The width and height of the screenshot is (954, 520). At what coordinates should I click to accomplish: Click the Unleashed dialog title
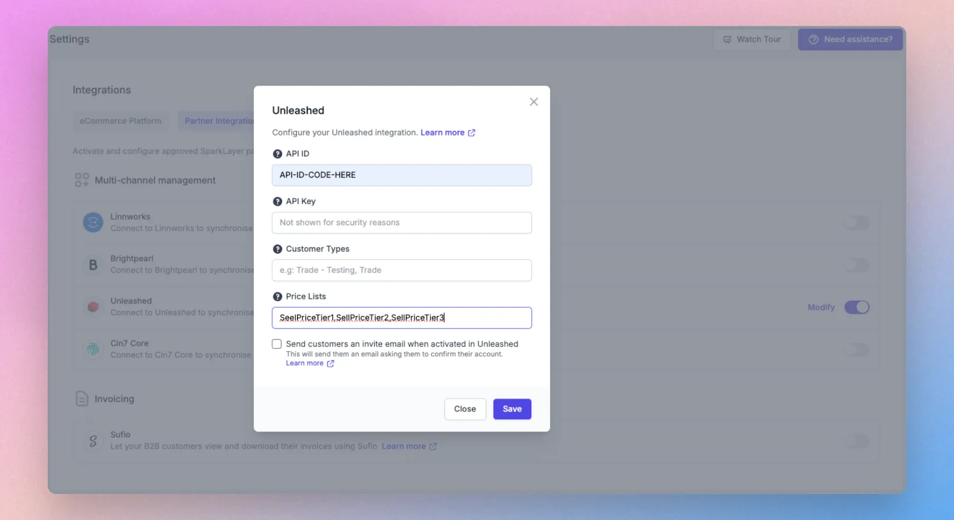(298, 110)
